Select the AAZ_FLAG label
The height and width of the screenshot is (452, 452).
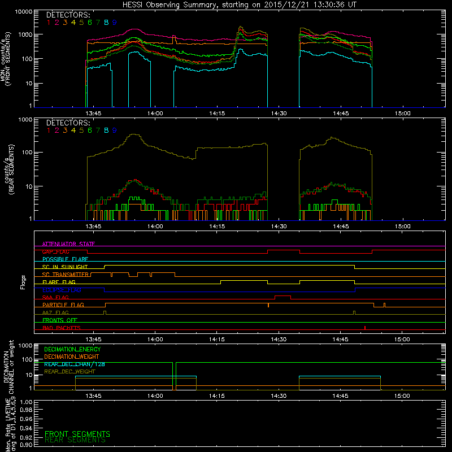coord(55,312)
